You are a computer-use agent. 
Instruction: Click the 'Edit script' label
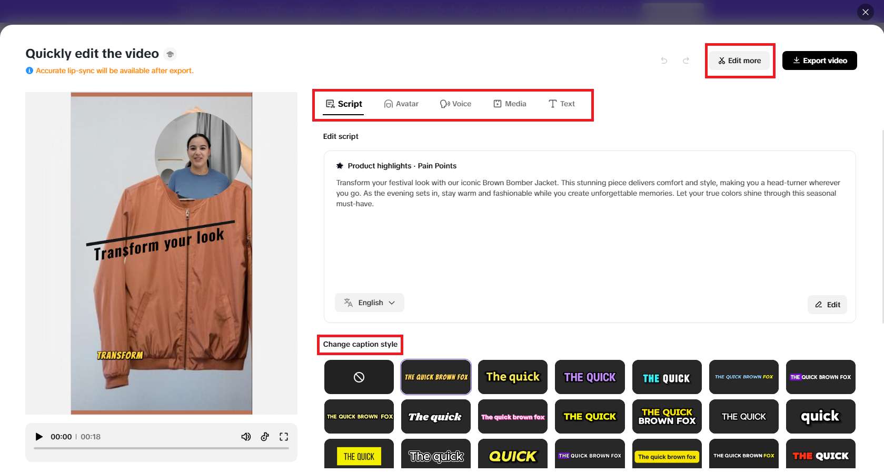(x=341, y=136)
